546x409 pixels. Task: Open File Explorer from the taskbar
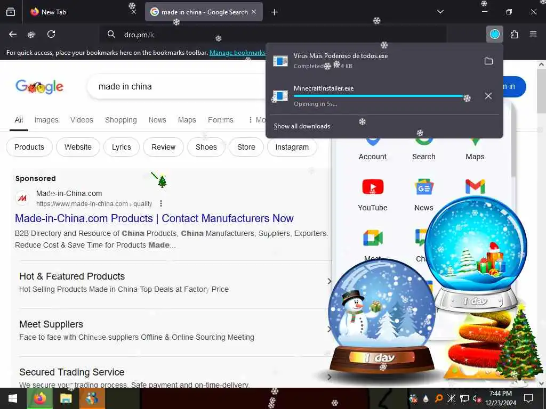(66, 398)
